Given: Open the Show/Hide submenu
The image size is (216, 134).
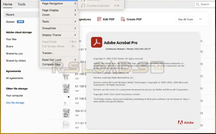Looking at the screenshot, I should pos(59,28).
